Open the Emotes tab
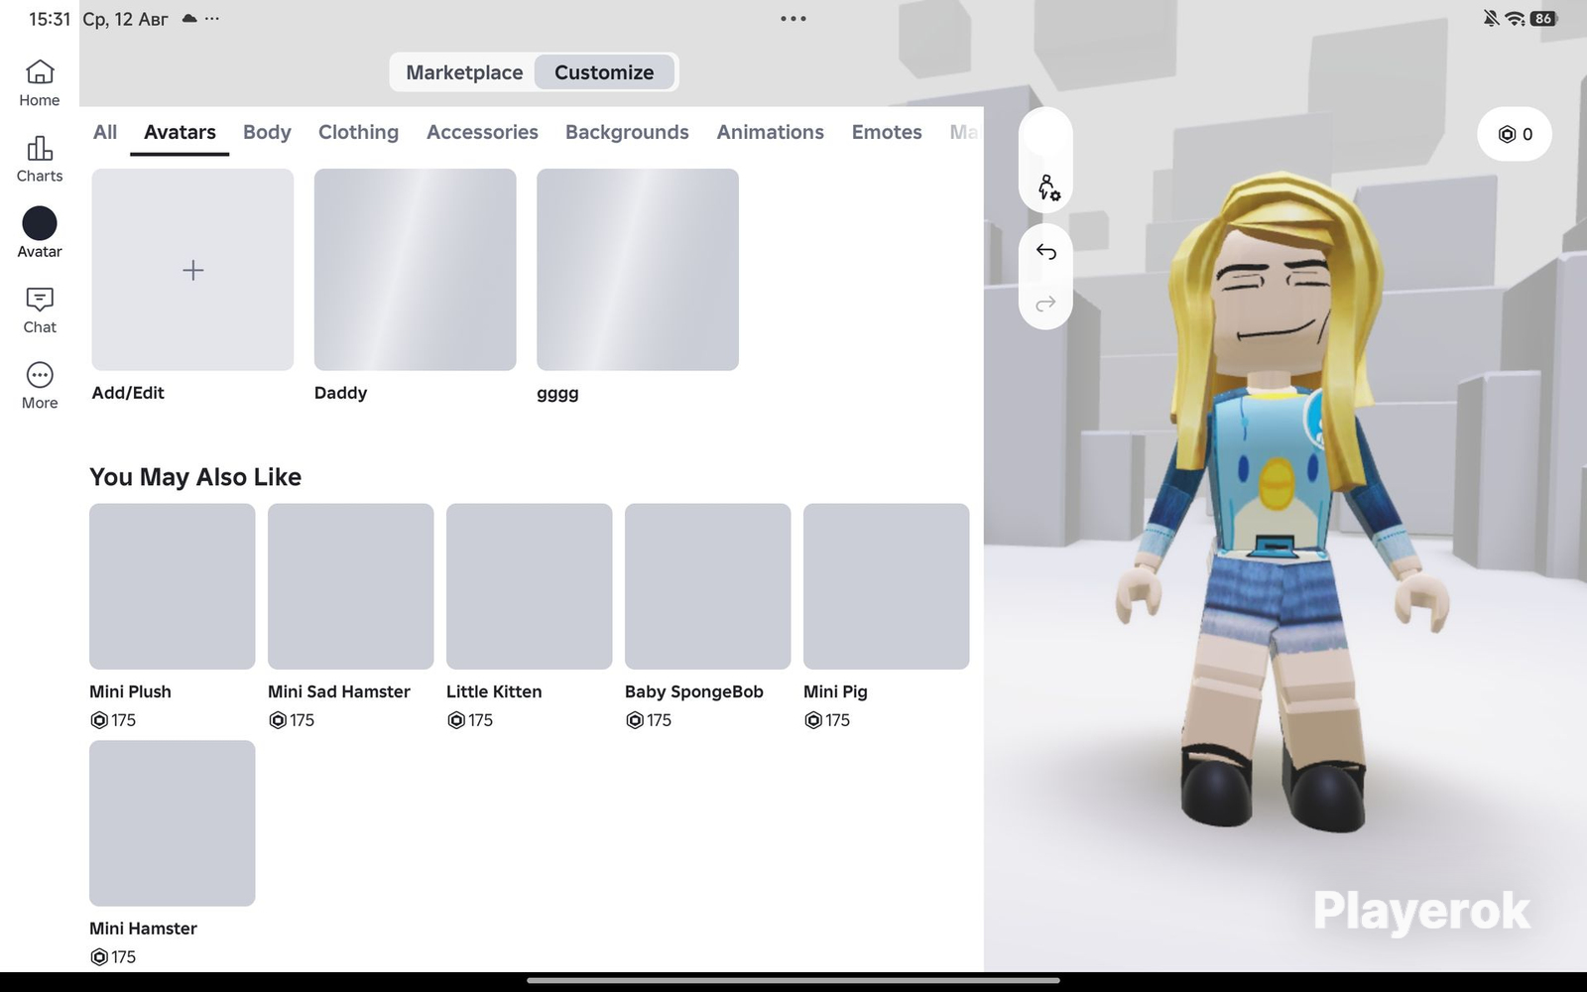The image size is (1587, 992). click(887, 132)
